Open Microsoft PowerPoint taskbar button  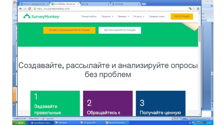point(117,123)
